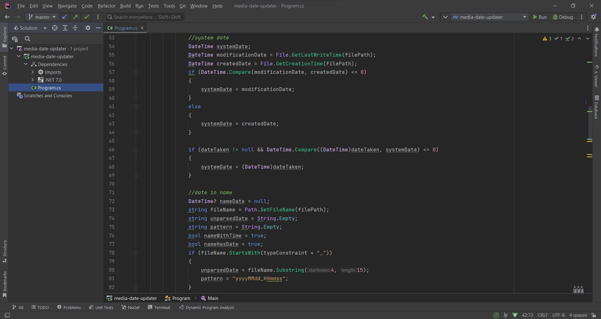The image size is (601, 319).
Task: Click the Locate file target icon
Action: pos(55,28)
